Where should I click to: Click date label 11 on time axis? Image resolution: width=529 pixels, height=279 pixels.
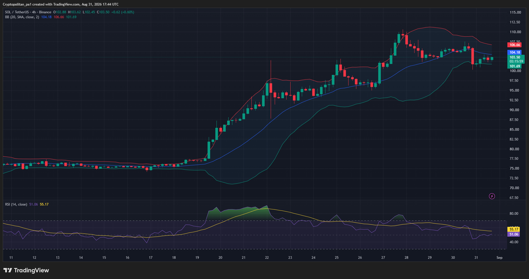[x=11, y=257]
